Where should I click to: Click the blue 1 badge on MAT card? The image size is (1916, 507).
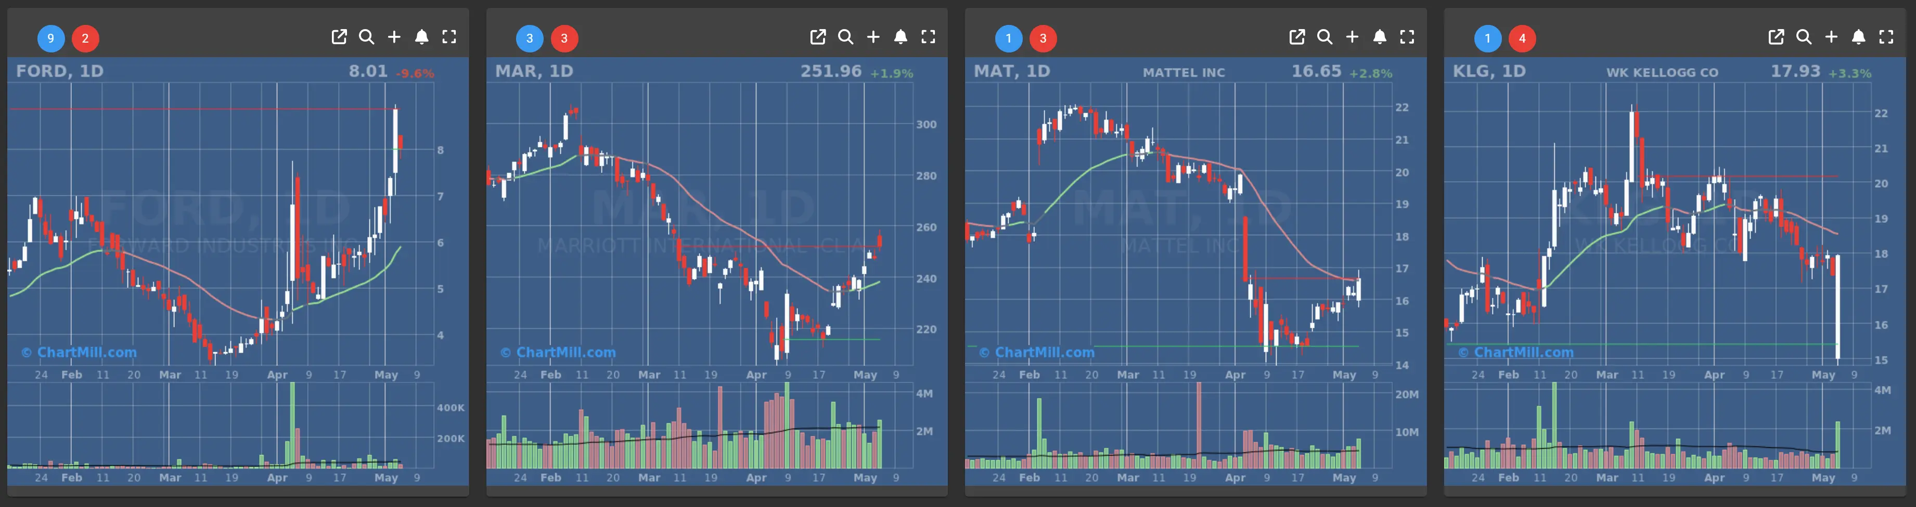(x=1009, y=38)
